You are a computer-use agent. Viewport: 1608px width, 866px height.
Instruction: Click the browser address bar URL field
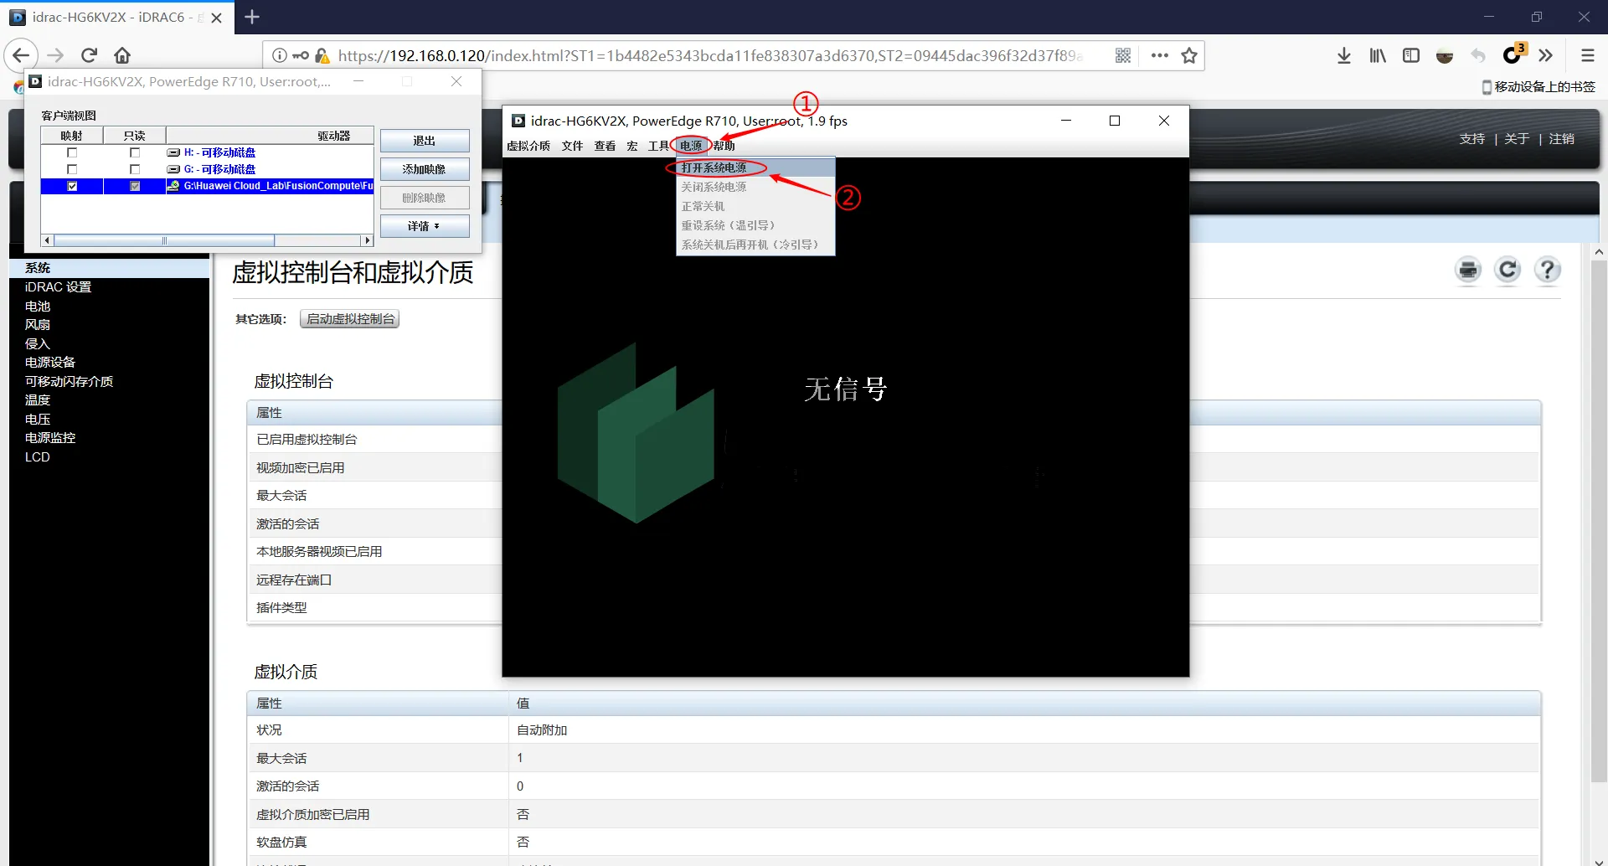[710, 55]
